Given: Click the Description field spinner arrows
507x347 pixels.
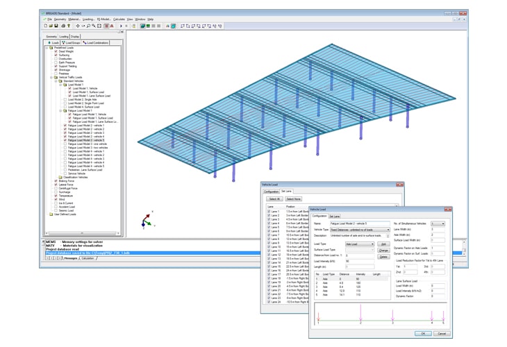Looking at the screenshot, I should pyautogui.click(x=388, y=236).
